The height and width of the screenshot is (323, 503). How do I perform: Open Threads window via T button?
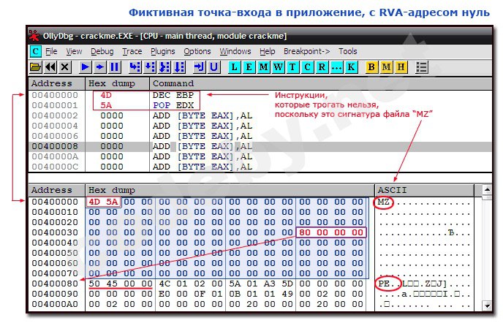pyautogui.click(x=292, y=67)
